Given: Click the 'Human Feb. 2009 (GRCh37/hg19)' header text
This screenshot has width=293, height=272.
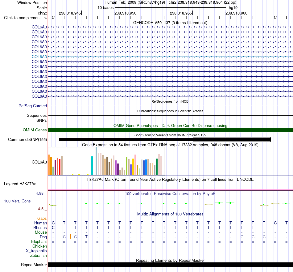Looking at the screenshot, I should [x=135, y=2].
